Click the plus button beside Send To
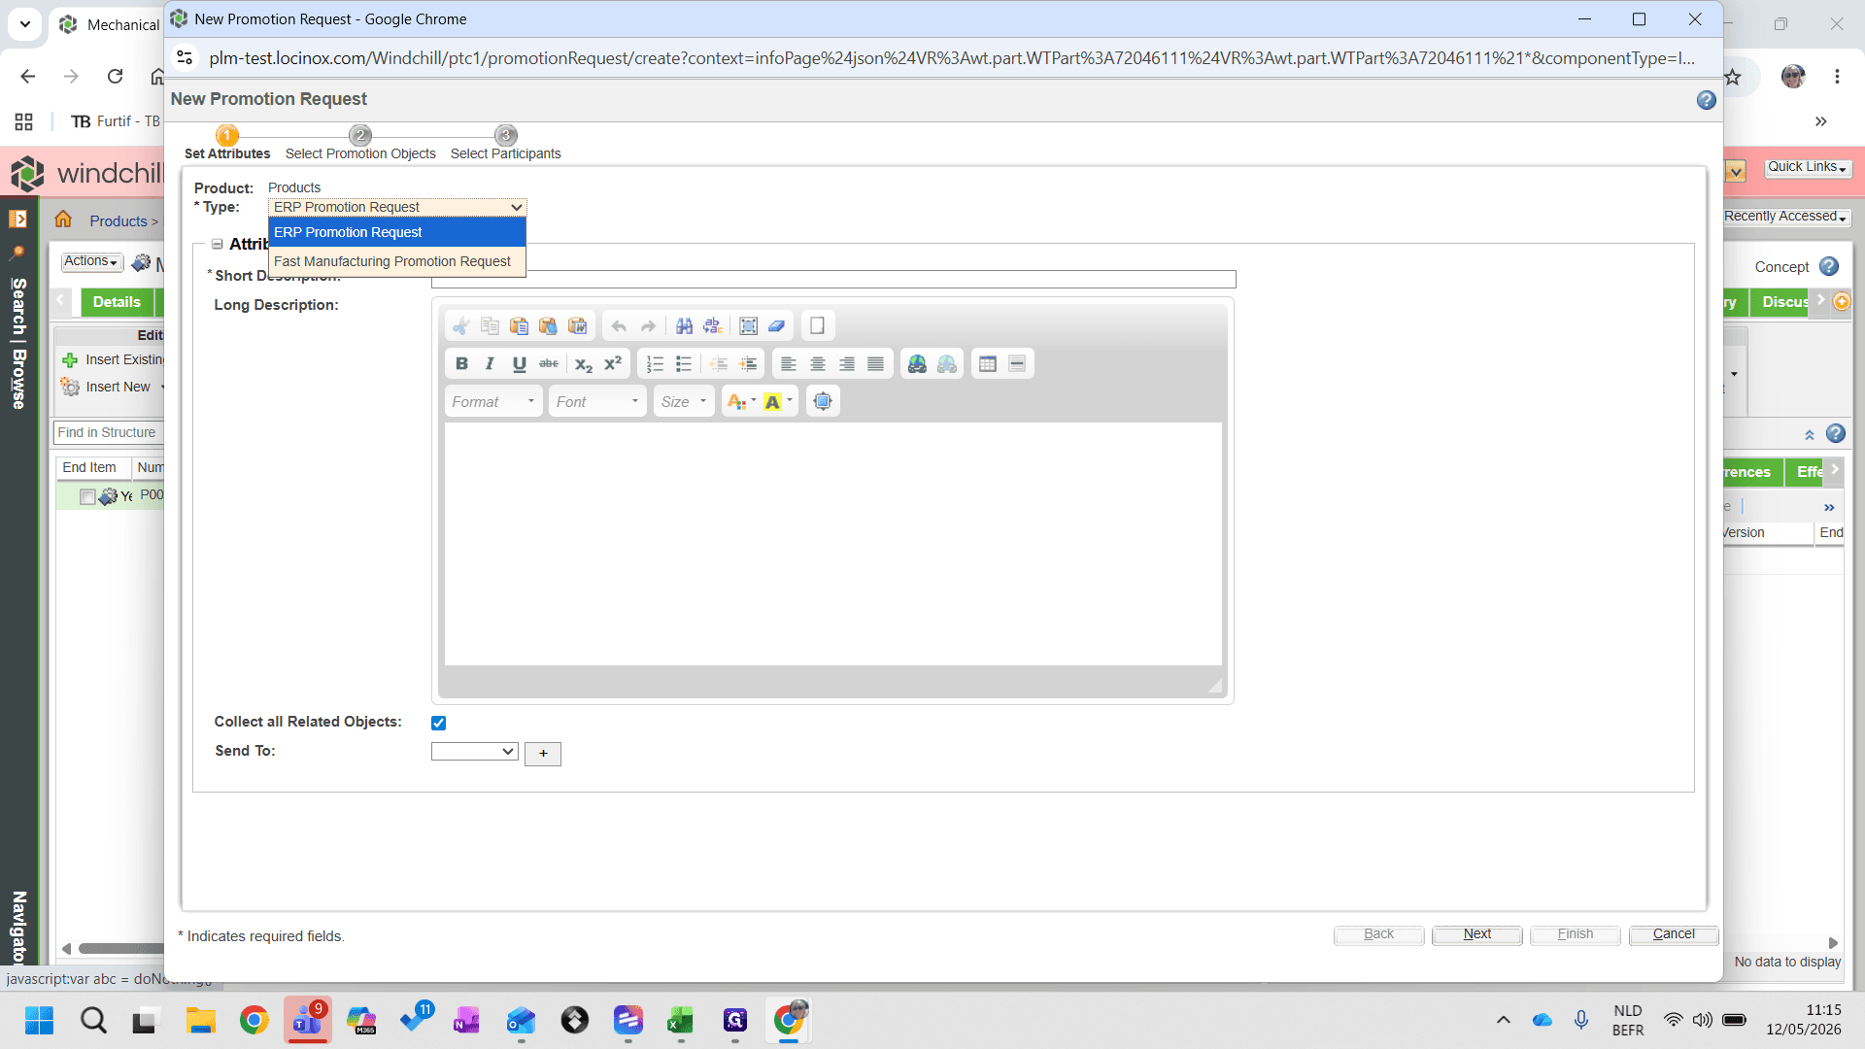1865x1049 pixels. pos(543,754)
